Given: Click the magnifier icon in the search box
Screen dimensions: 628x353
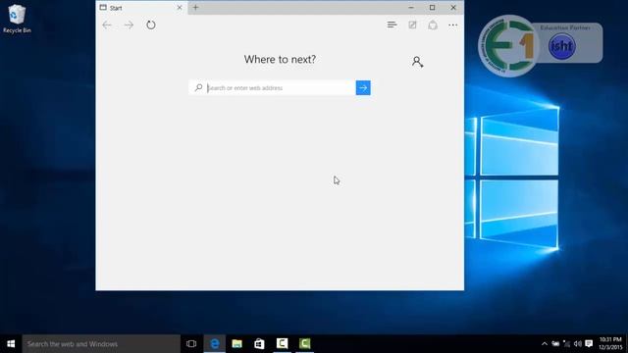Looking at the screenshot, I should tap(198, 87).
